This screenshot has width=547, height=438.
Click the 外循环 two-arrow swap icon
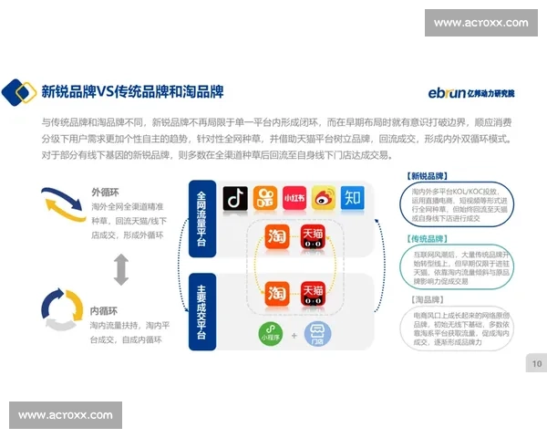pyautogui.click(x=64, y=204)
